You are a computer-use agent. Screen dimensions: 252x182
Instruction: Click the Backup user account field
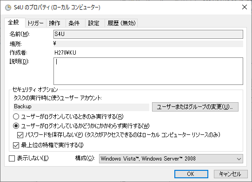tap(81, 107)
